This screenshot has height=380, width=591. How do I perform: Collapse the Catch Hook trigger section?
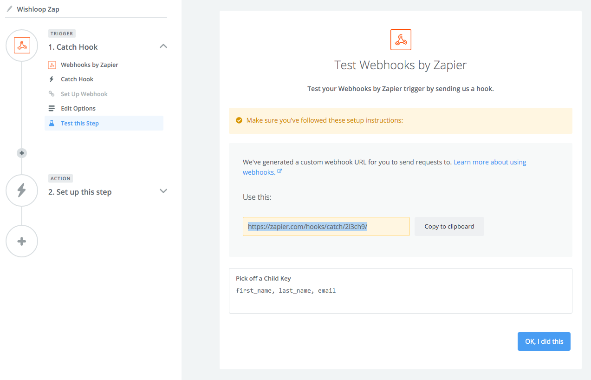pyautogui.click(x=163, y=46)
